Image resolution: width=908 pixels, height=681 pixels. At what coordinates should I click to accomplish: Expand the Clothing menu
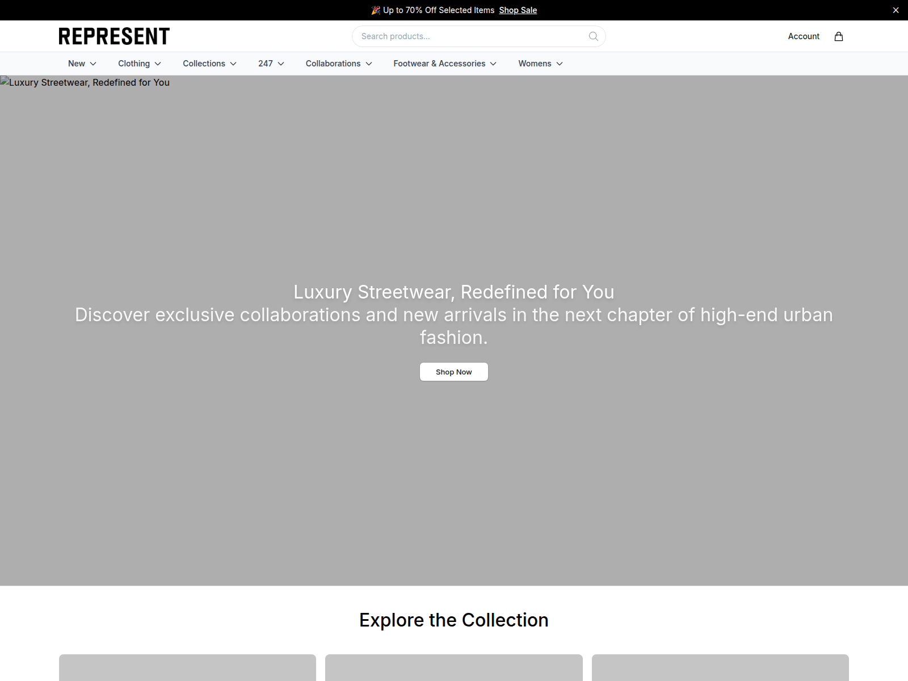140,64
